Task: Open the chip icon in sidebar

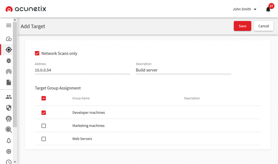Action: coord(9,151)
